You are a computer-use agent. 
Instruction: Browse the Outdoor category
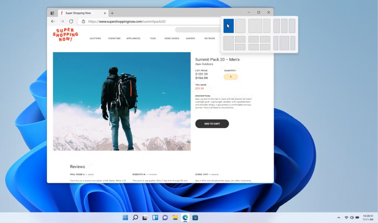coord(210,38)
